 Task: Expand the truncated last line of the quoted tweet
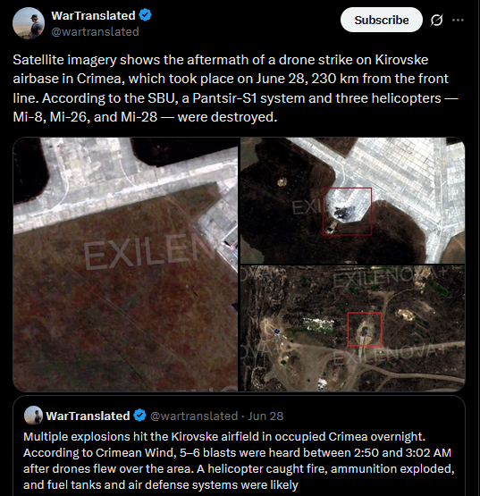pyautogui.click(x=161, y=484)
